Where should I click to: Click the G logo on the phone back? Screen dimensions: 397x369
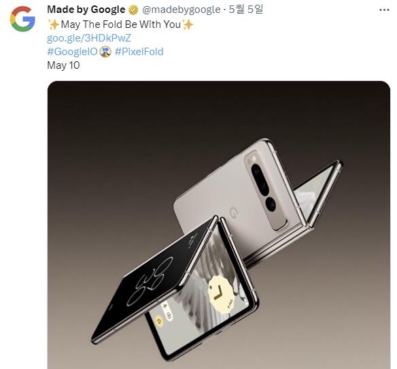pos(234,213)
